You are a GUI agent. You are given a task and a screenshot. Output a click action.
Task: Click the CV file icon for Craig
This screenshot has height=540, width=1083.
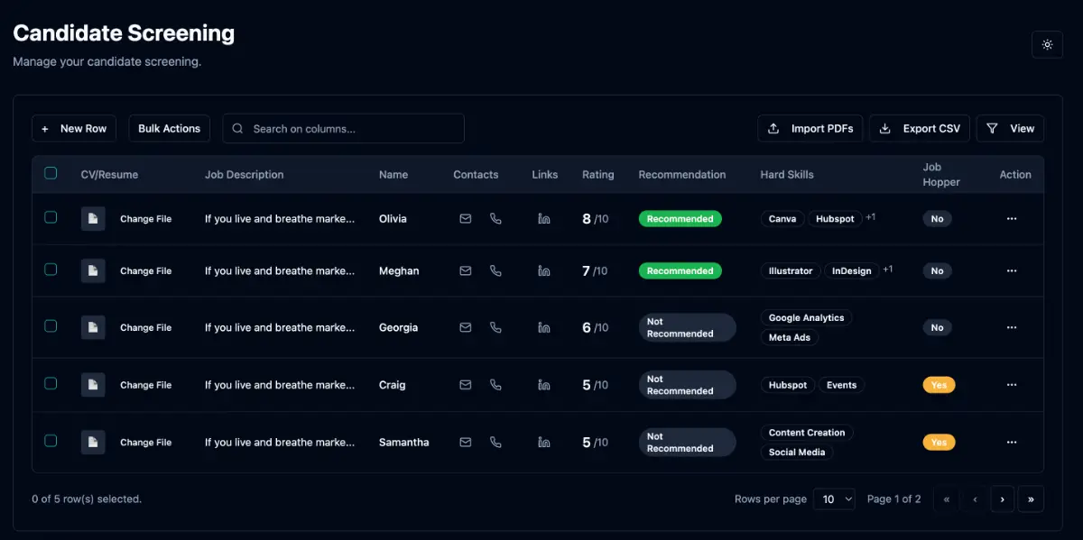(x=93, y=385)
